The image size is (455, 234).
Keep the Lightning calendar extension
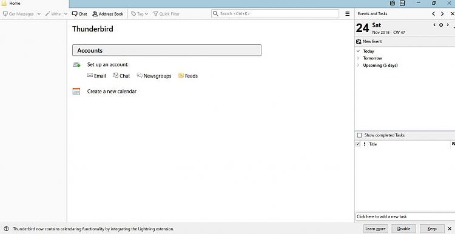tap(432, 229)
